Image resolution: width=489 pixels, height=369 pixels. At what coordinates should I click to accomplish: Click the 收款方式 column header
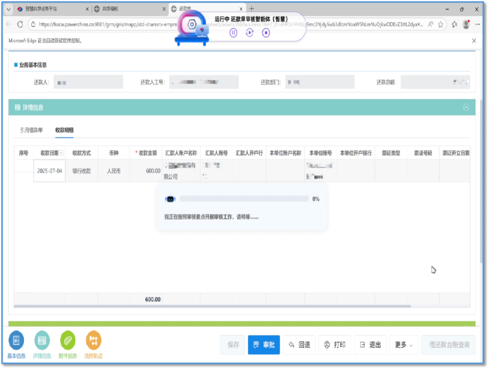coord(81,153)
